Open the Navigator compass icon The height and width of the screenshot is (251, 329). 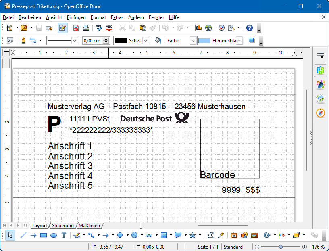[221, 28]
